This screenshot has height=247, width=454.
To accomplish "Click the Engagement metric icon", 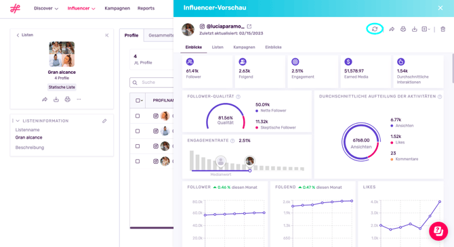I will pos(295,62).
